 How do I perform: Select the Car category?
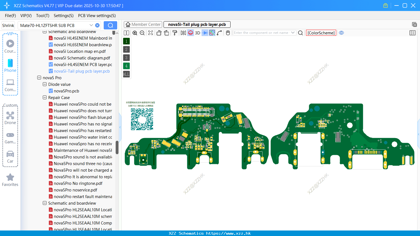pos(10,157)
